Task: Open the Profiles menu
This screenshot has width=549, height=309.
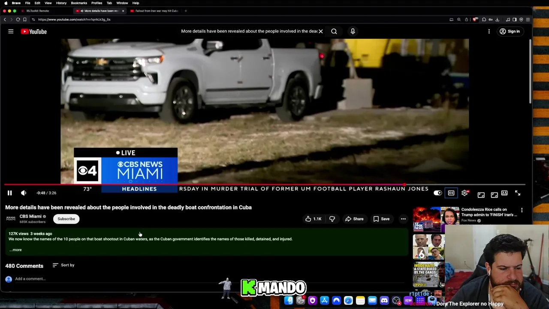Action: (x=97, y=3)
